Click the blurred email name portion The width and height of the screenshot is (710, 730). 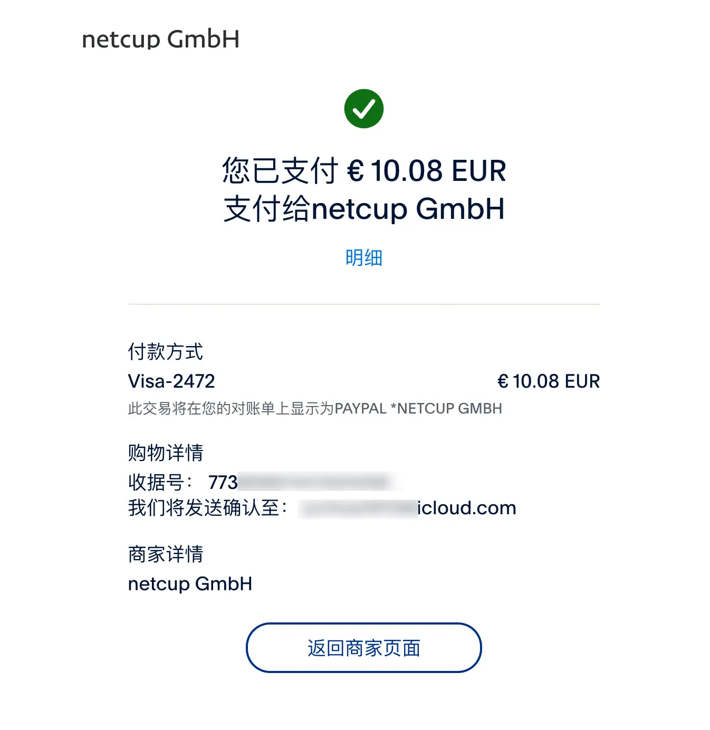coord(358,508)
